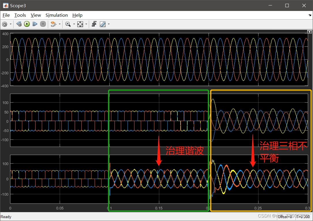This screenshot has height=221, width=313.
Task: Open the Cursor Measurements ruler tool
Action: click(102, 24)
